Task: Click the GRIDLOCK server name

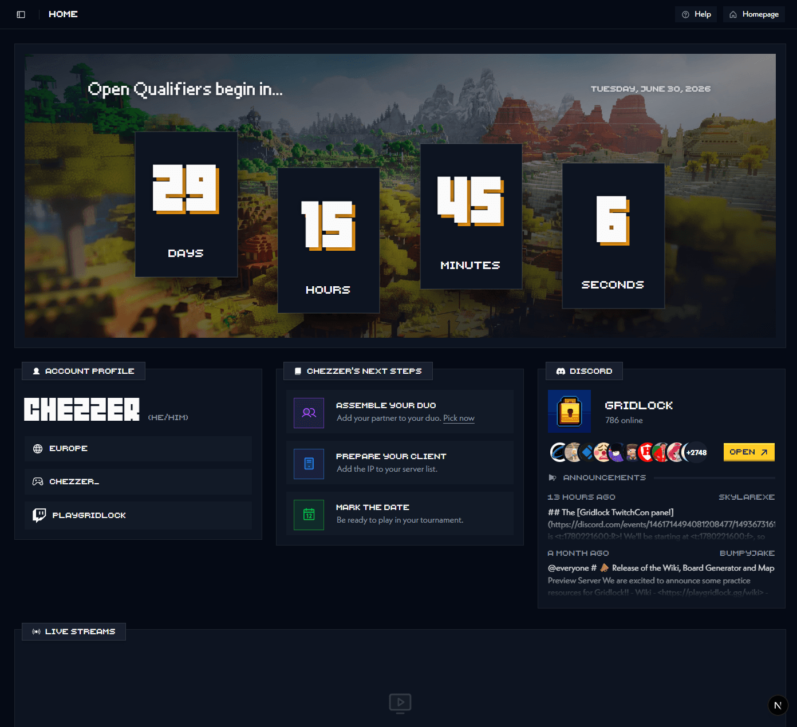Action: click(x=639, y=405)
